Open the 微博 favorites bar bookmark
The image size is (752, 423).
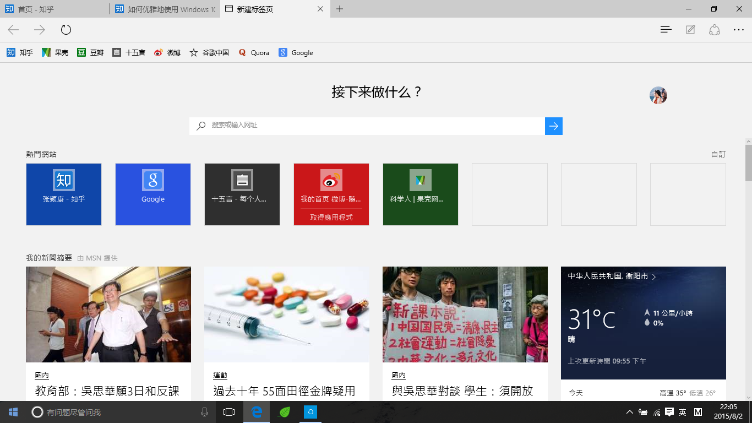pyautogui.click(x=167, y=53)
